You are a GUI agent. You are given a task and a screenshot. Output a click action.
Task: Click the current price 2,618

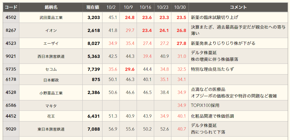[94, 31]
